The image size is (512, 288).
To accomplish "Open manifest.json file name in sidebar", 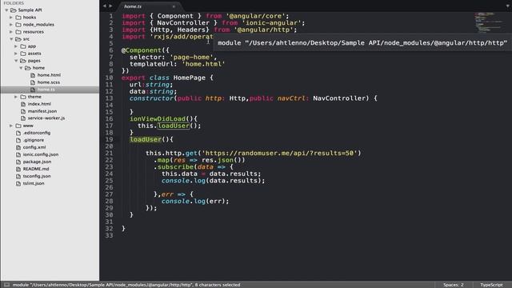I will click(42, 111).
